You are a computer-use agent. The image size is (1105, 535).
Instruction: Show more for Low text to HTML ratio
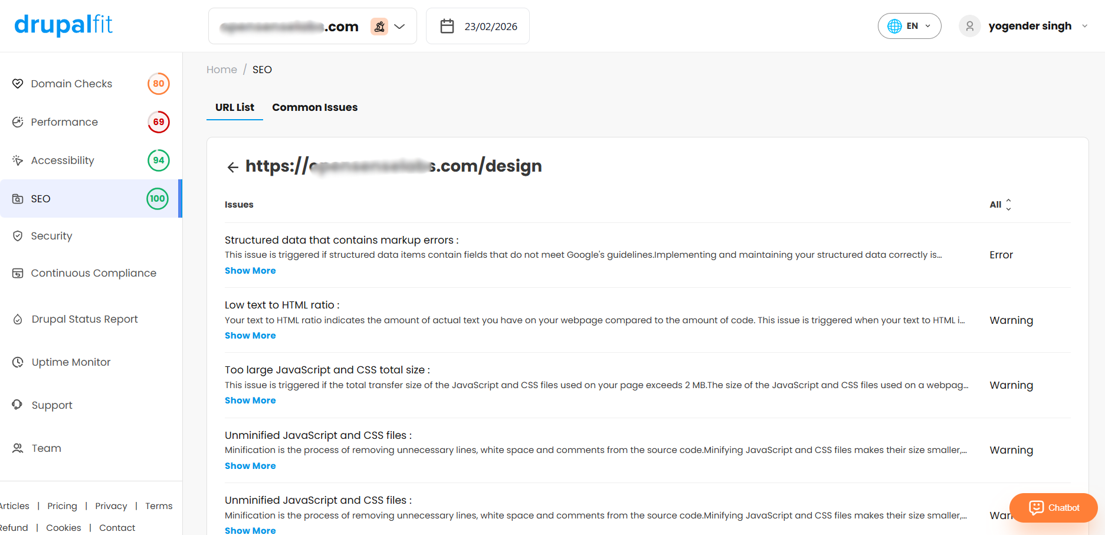[x=250, y=336]
